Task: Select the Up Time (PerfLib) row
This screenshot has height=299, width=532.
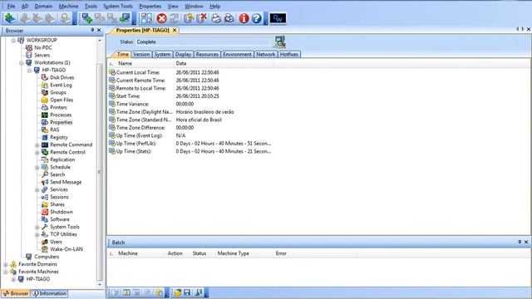Action: (x=190, y=144)
